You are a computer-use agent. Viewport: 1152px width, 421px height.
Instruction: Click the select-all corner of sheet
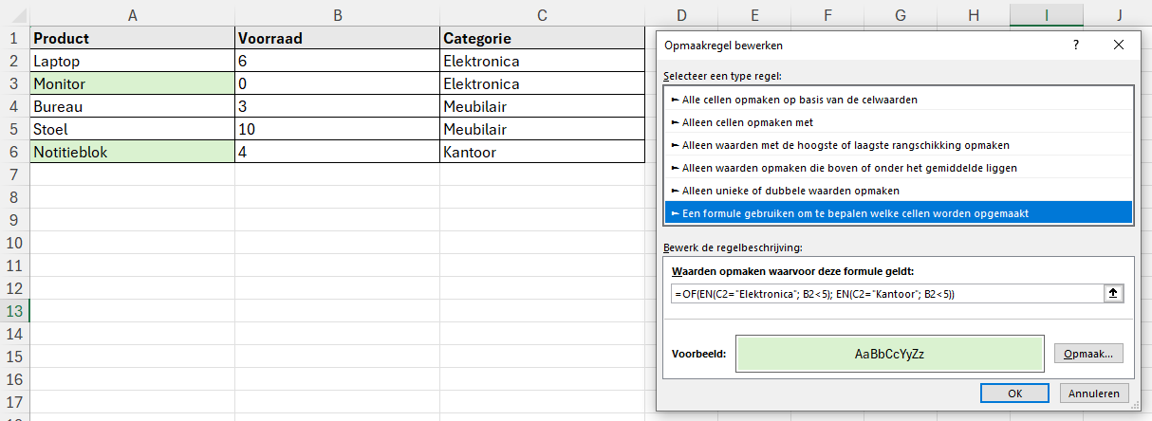pyautogui.click(x=14, y=15)
